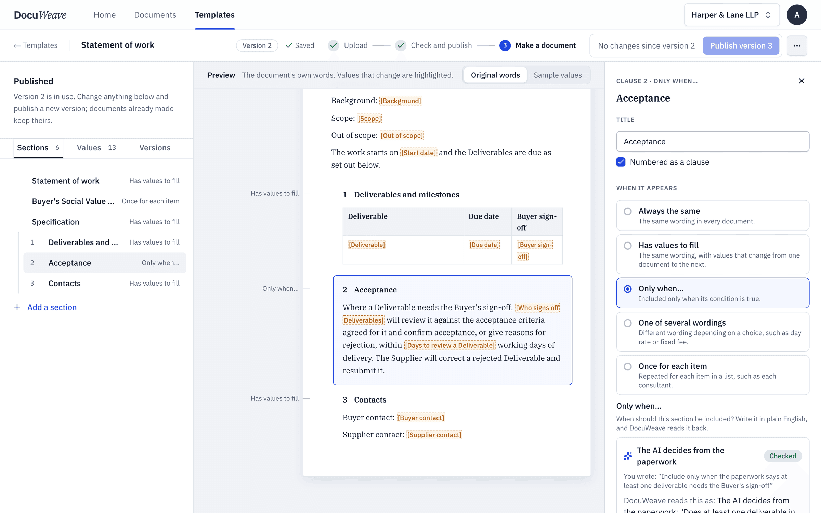The image size is (821, 513).
Task: Switch to the Versions tab
Action: tap(155, 148)
